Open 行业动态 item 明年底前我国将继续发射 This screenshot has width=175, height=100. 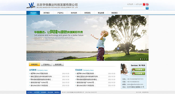[x=87, y=79]
